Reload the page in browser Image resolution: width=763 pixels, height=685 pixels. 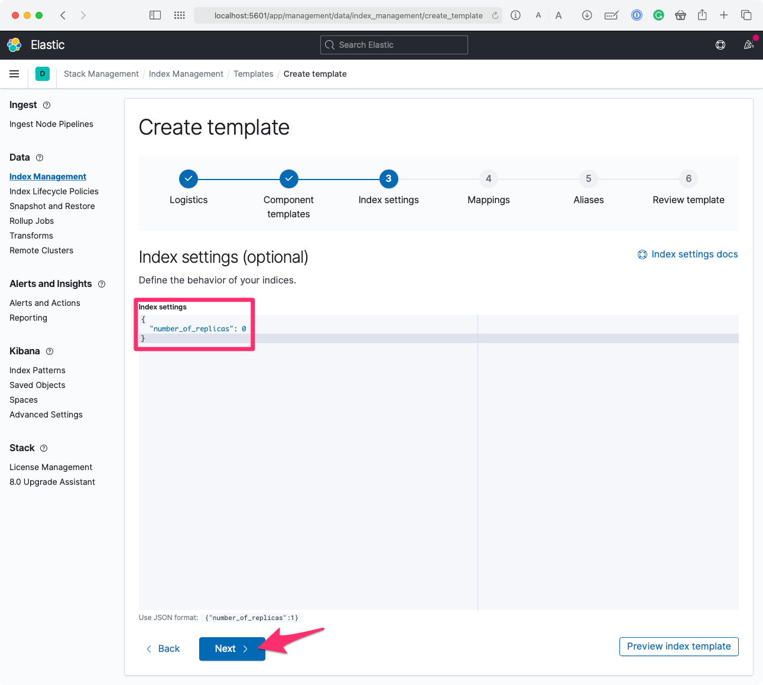[x=495, y=15]
